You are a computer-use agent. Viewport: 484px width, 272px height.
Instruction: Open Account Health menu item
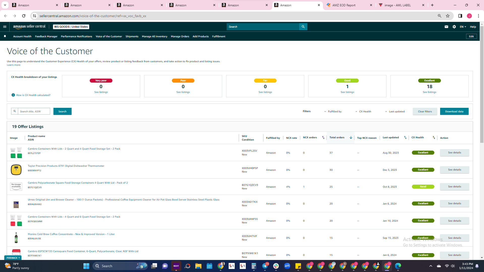tap(22, 37)
